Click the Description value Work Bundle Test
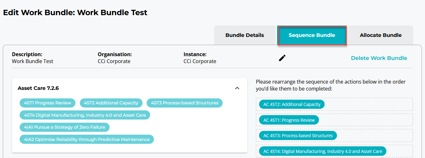The image size is (425, 158). coord(33,61)
